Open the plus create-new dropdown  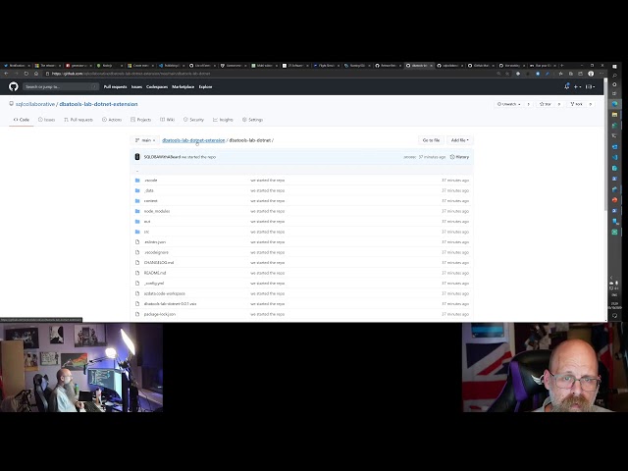click(x=577, y=86)
